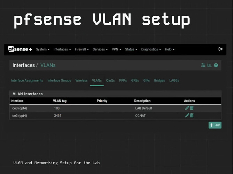The image size is (233, 174).
Task: Open the Status dropdown menu
Action: 131,49
